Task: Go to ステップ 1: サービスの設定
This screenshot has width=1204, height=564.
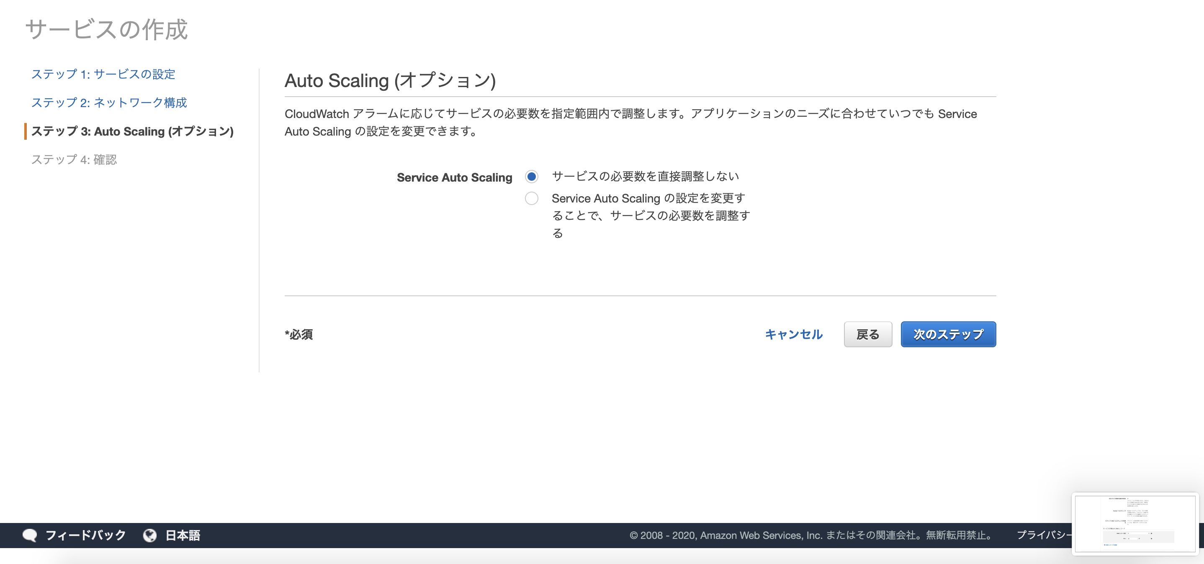Action: (x=104, y=74)
